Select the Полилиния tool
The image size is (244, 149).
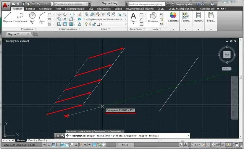tap(20, 17)
